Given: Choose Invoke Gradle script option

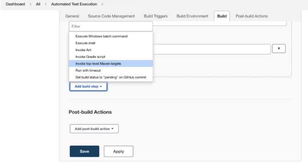Looking at the screenshot, I should (x=90, y=57).
